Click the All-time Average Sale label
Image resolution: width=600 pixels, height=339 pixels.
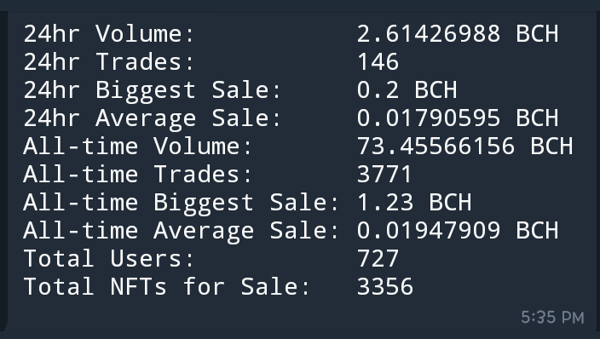tap(181, 232)
